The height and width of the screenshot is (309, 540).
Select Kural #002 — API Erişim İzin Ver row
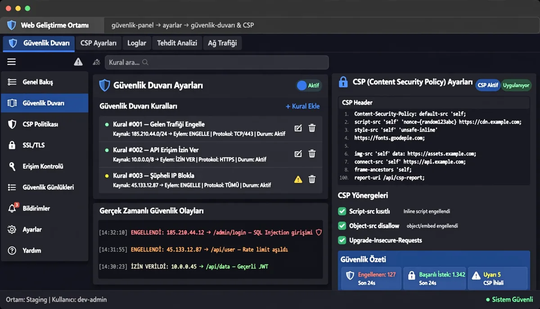(x=211, y=154)
